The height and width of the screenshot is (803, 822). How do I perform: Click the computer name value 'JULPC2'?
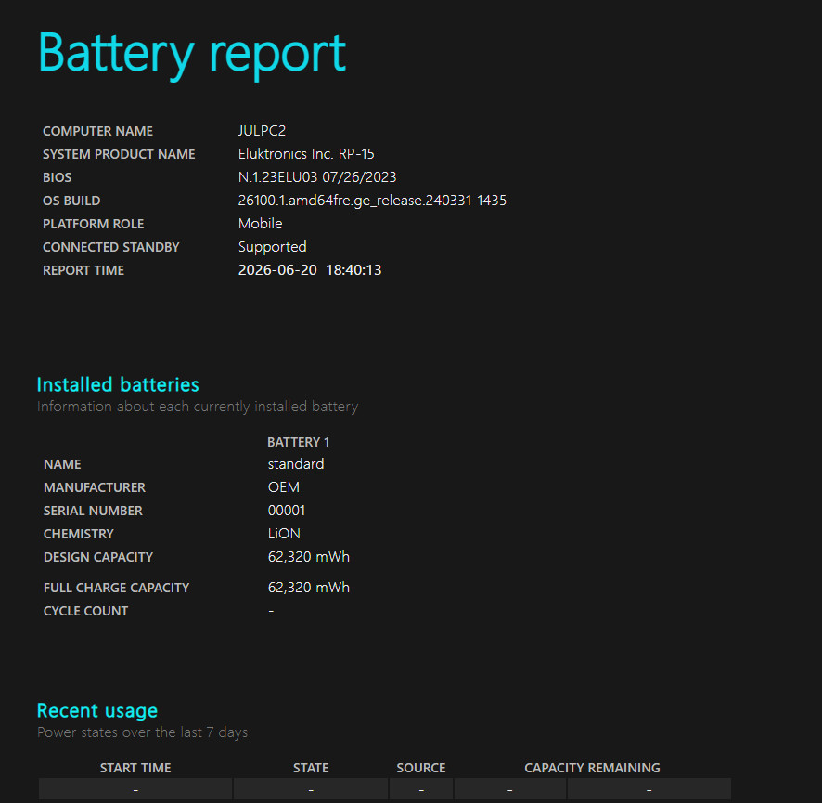tap(262, 131)
